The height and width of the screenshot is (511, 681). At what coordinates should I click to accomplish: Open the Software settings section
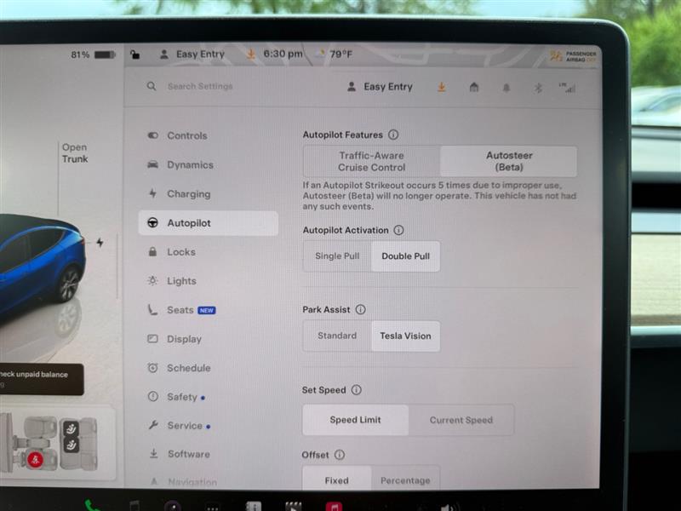[188, 454]
